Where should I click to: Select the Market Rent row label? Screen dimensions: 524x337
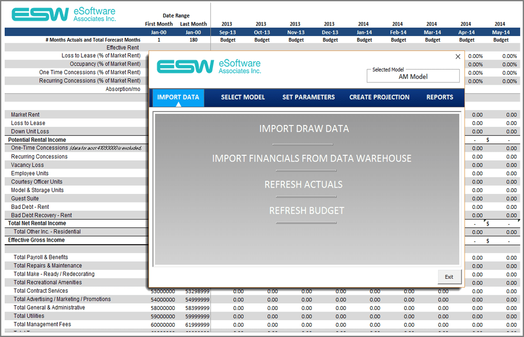(x=25, y=115)
